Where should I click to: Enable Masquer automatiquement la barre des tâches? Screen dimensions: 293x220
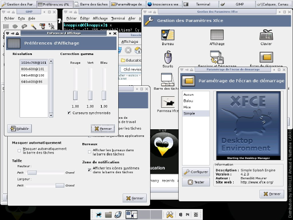point(19,151)
